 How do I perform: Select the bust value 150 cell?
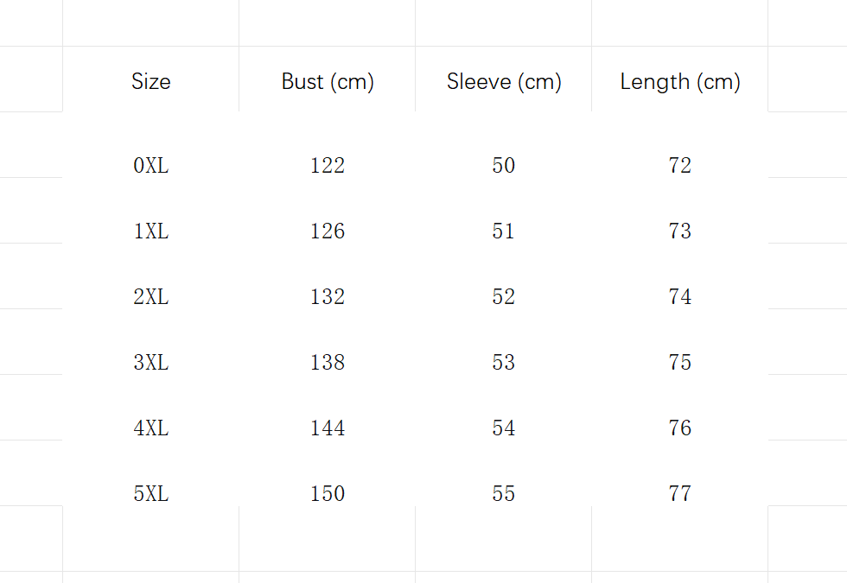point(328,493)
